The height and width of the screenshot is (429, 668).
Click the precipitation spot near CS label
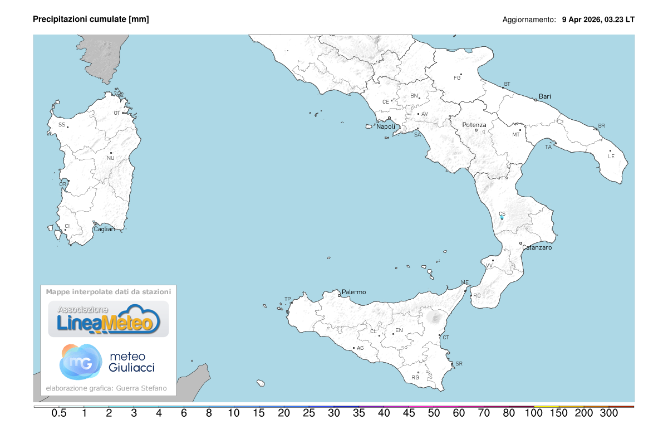click(503, 218)
